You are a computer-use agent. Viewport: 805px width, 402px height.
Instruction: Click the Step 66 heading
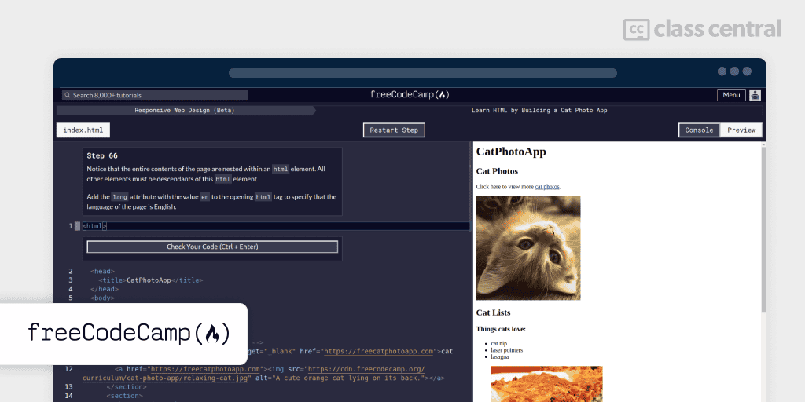pyautogui.click(x=102, y=156)
